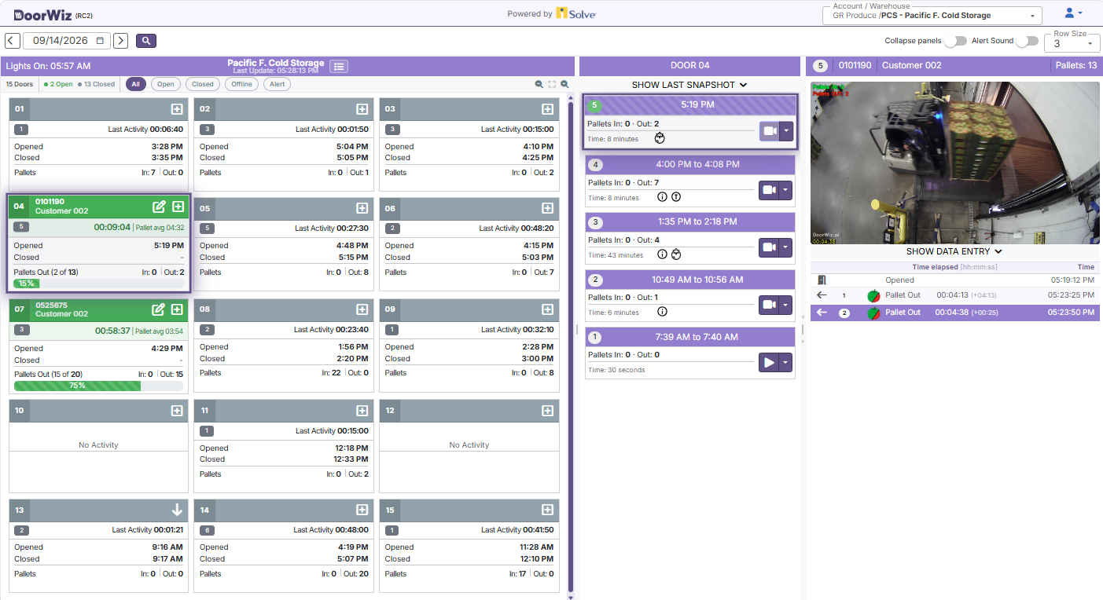Image resolution: width=1103 pixels, height=600 pixels.
Task: Play the 7:39 AM to 7:40 AM session
Action: (x=768, y=362)
